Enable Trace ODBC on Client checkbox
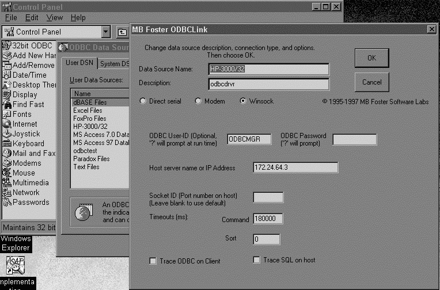The width and height of the screenshot is (440, 290). 153,261
